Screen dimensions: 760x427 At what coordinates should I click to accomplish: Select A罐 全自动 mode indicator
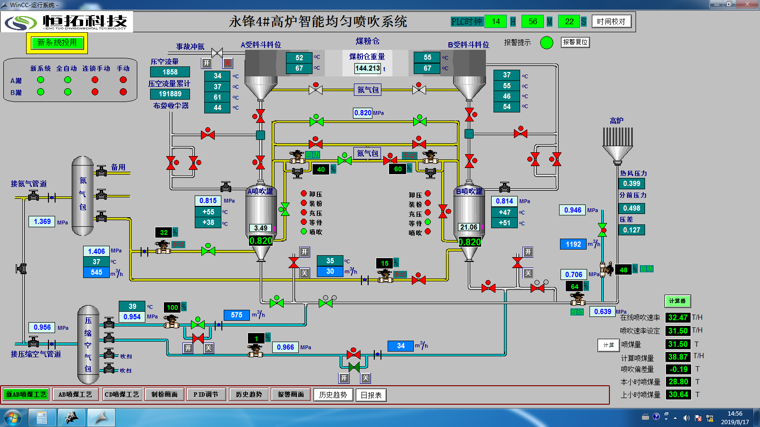click(x=67, y=80)
